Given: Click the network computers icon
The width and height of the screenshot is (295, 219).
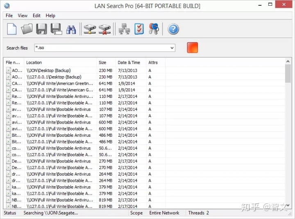Looking at the screenshot, I should pyautogui.click(x=124, y=29).
